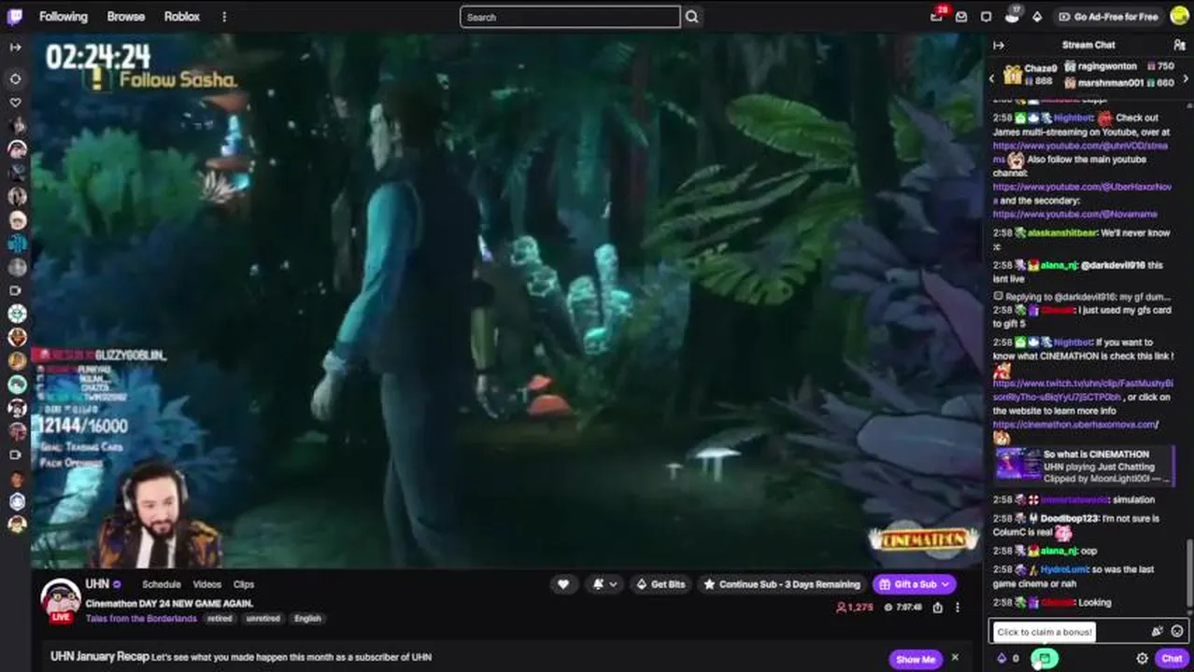Focus the Search input field
The width and height of the screenshot is (1194, 672).
[570, 17]
